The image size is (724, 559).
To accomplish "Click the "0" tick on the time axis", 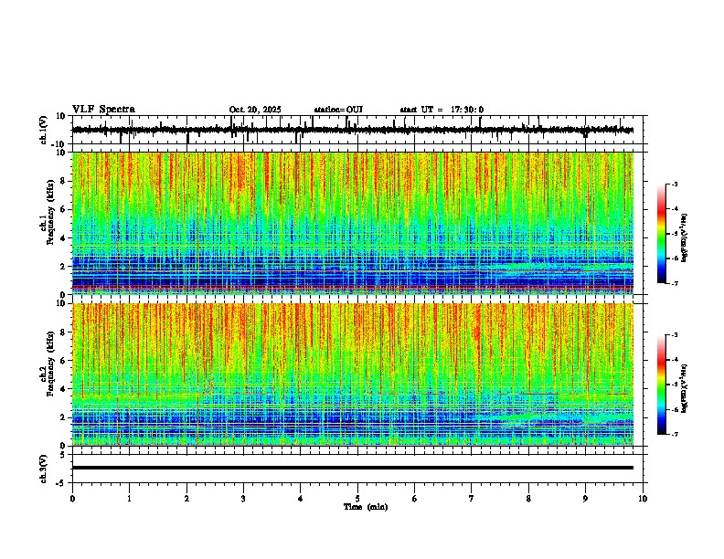I will coord(72,499).
